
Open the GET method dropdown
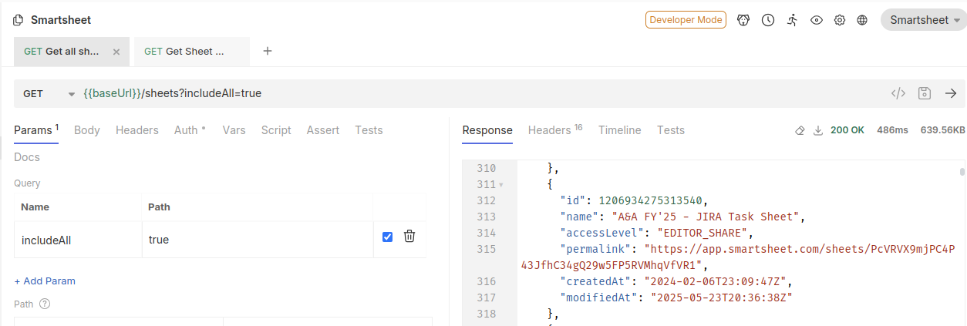[x=49, y=93]
